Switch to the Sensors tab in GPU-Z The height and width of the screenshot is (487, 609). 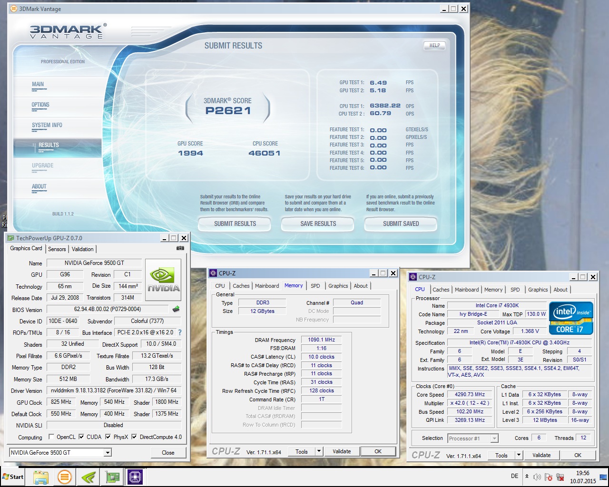(57, 249)
